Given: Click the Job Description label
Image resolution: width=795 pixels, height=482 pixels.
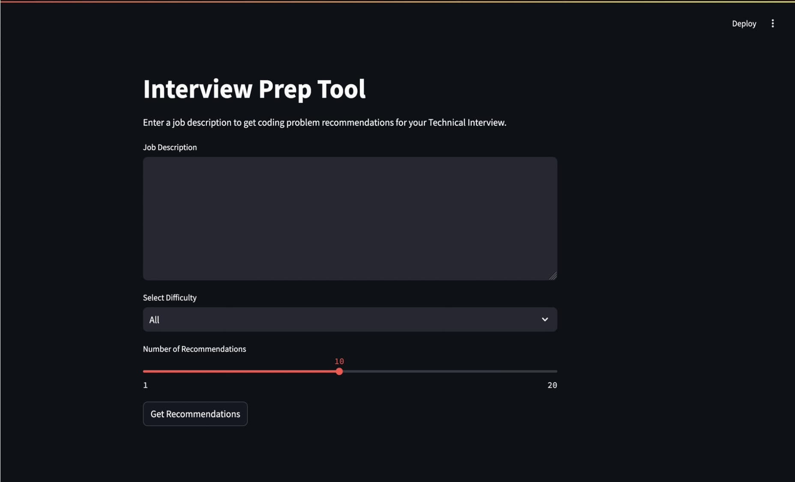Looking at the screenshot, I should tap(170, 147).
